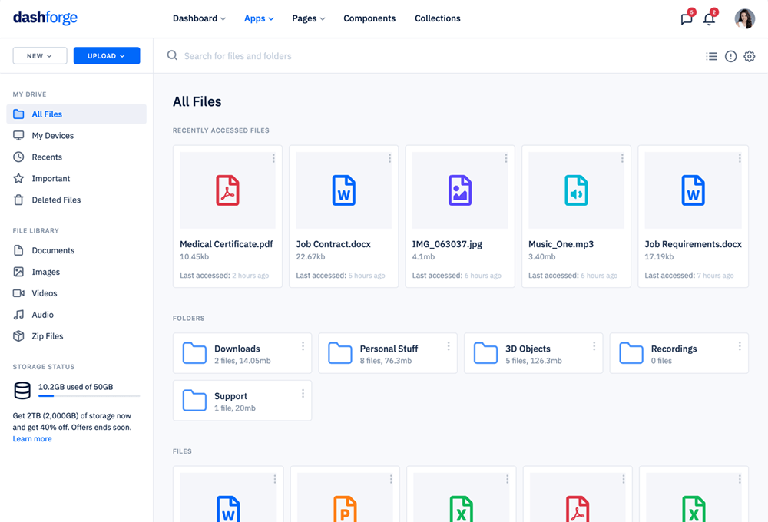Open the chat messages icon

687,19
